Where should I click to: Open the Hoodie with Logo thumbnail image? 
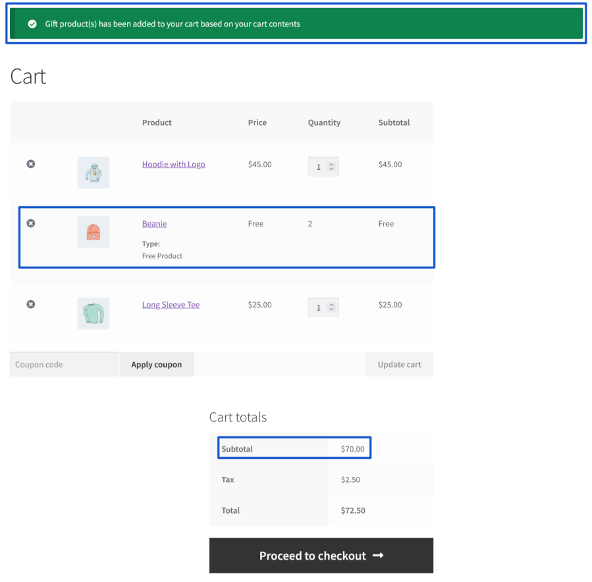pyautogui.click(x=94, y=172)
